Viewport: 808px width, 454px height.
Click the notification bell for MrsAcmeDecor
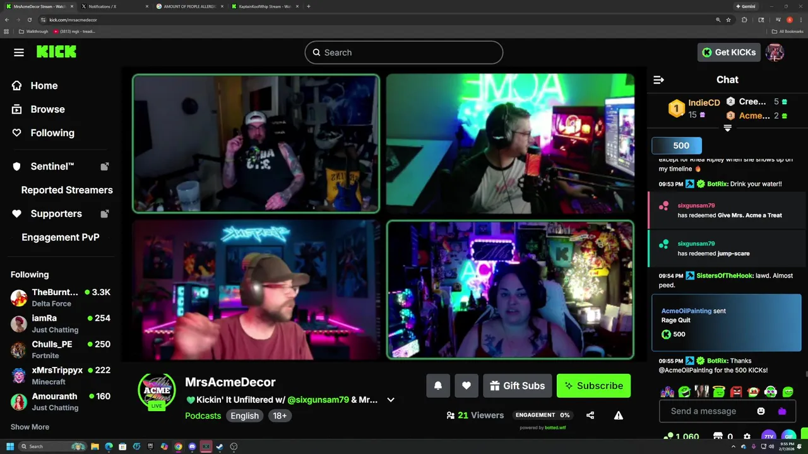pos(438,386)
